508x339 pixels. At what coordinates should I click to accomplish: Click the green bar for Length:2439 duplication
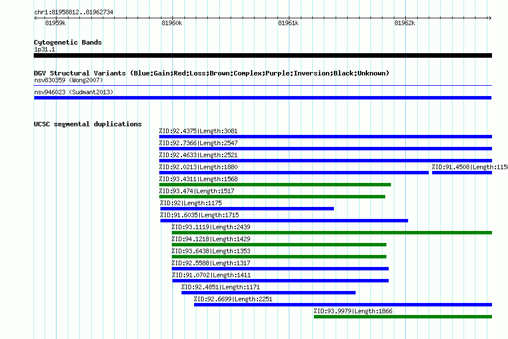pyautogui.click(x=332, y=233)
